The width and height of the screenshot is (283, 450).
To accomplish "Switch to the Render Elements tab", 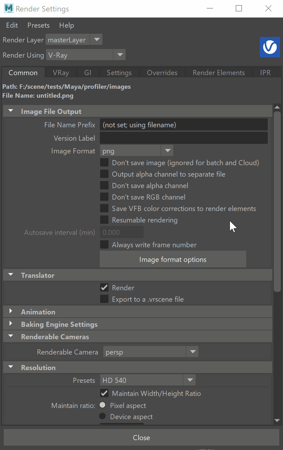I will pos(219,73).
